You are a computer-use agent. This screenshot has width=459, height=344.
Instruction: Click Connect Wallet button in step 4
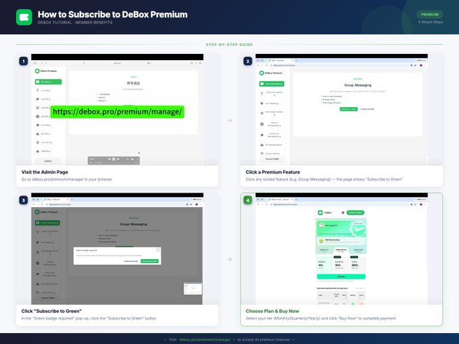pos(355,212)
